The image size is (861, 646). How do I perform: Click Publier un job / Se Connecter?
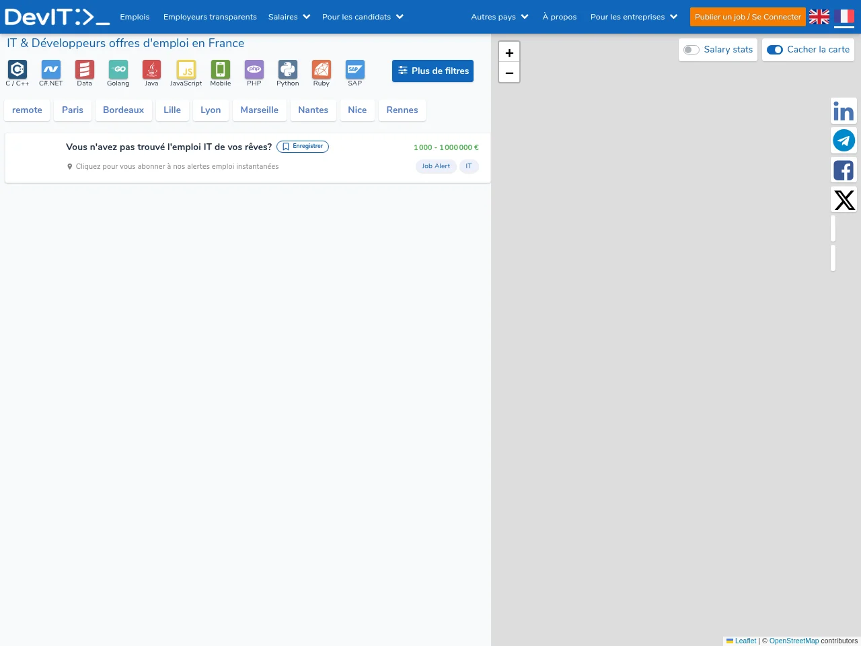pyautogui.click(x=748, y=17)
